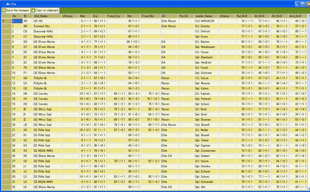The image size is (310, 192).
Task: Select the ID cell 'J0'
Action: [x=28, y=125]
